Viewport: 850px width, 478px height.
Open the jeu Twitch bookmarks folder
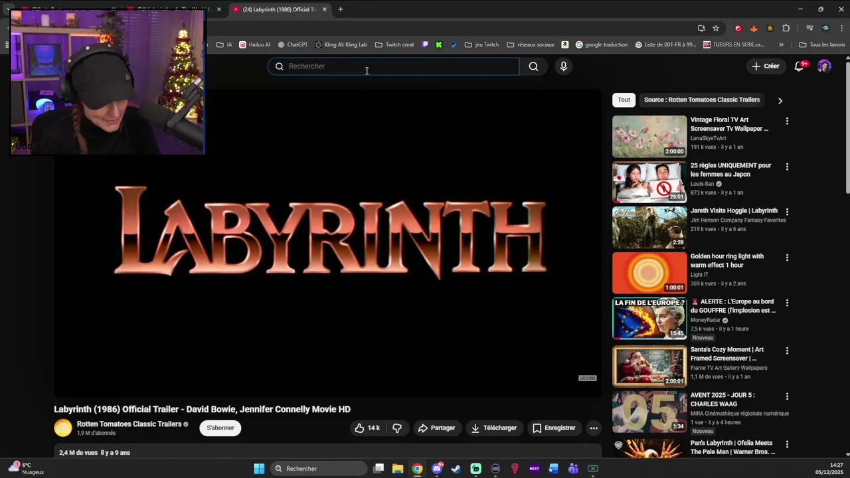click(482, 44)
